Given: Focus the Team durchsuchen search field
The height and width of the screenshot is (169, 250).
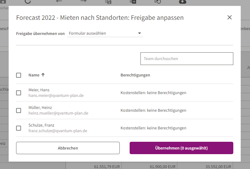Looking at the screenshot, I should pos(187,58).
